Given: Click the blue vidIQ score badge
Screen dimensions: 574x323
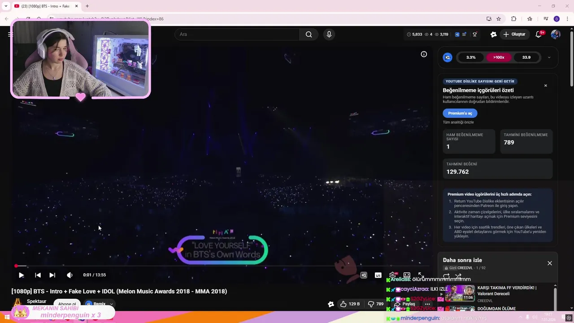Looking at the screenshot, I should coord(448,57).
